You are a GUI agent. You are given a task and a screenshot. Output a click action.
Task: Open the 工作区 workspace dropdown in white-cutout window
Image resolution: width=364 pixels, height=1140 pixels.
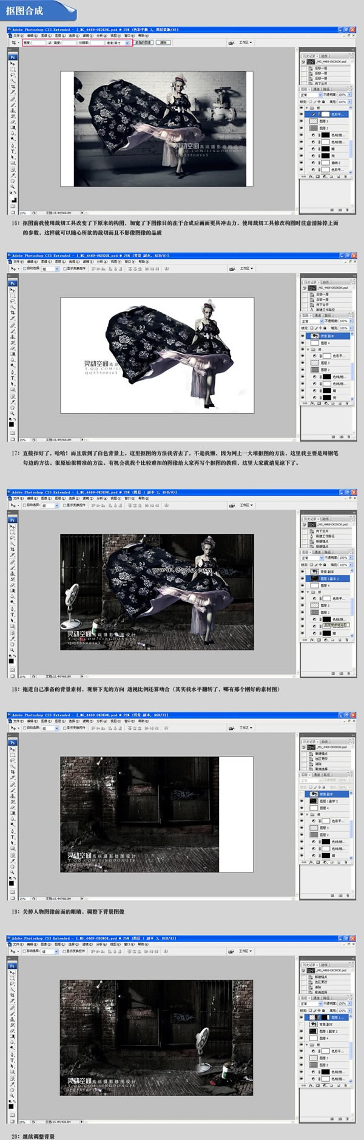[247, 268]
